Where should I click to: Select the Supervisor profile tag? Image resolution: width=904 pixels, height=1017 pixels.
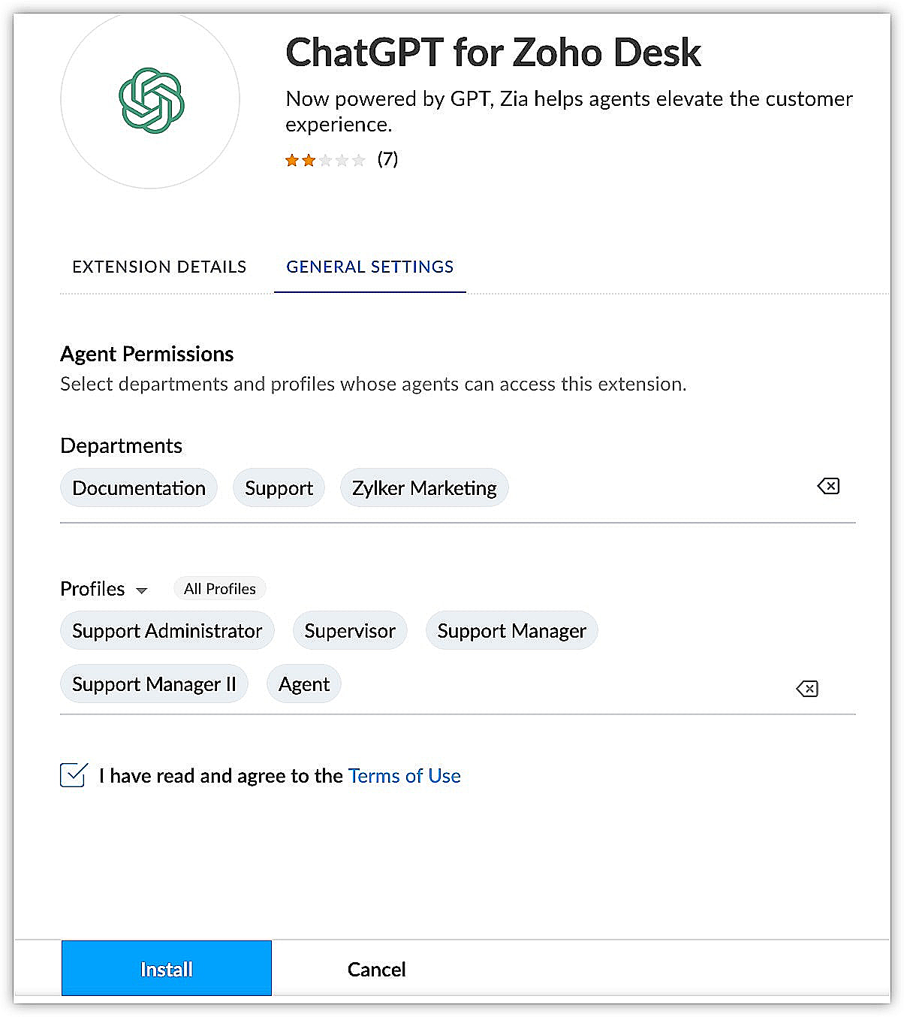(x=350, y=631)
